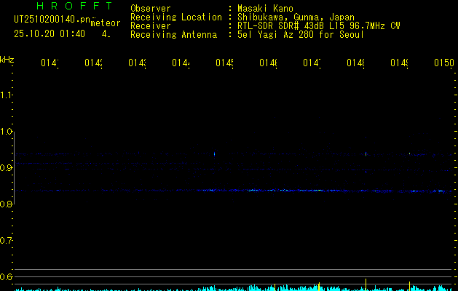The width and height of the screenshot is (458, 291).
Task: Click the meteor echo dot near the 0149 tick
Action: point(409,154)
